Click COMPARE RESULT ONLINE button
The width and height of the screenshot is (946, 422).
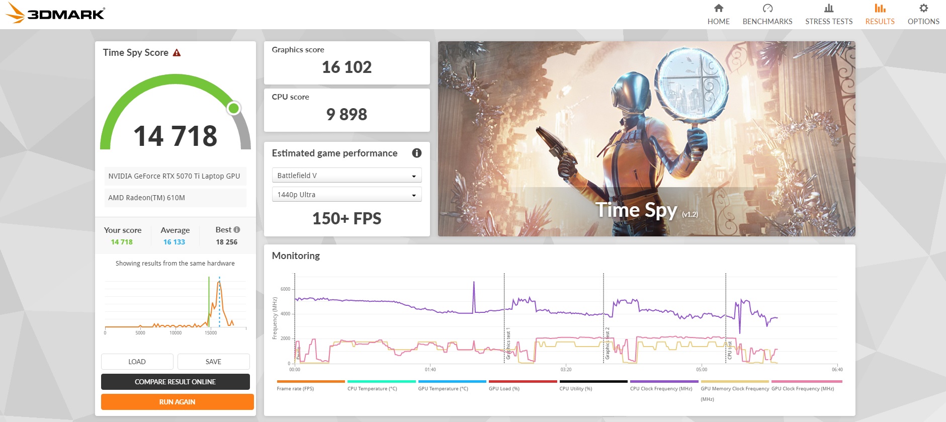coord(176,382)
